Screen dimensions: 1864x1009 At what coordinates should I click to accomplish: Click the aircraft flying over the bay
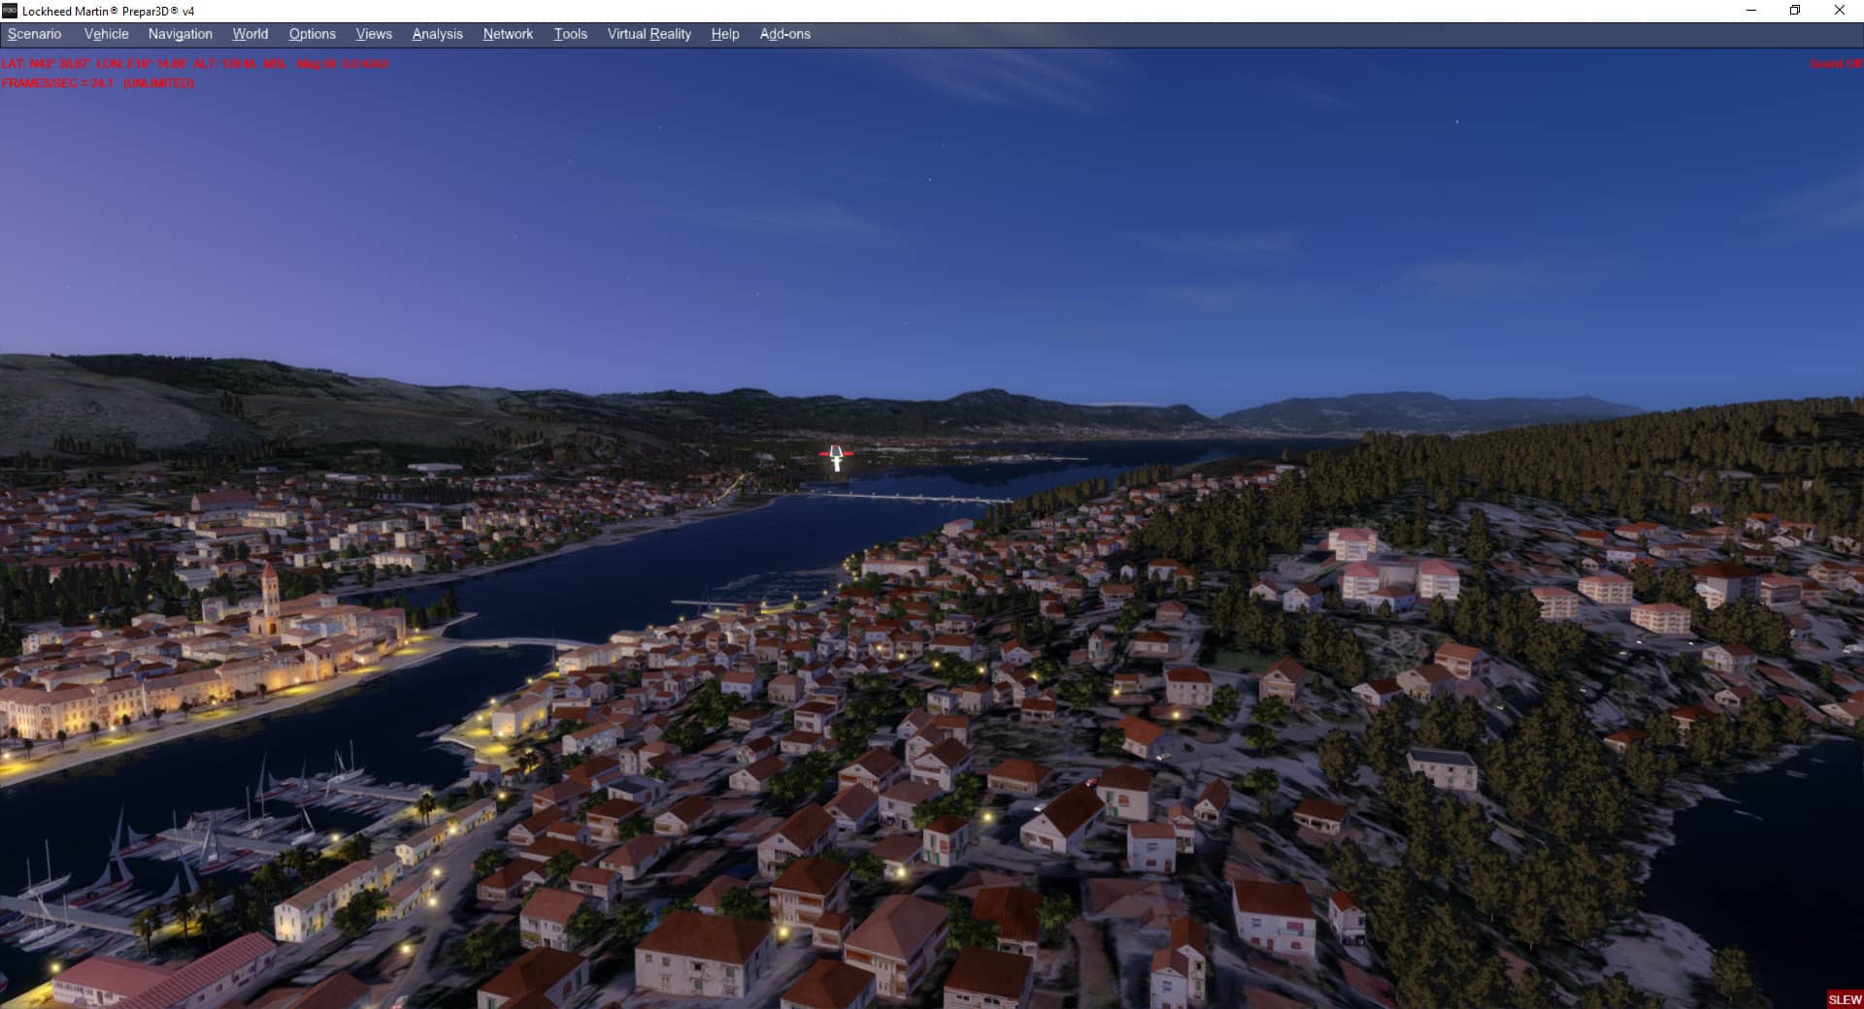836,457
